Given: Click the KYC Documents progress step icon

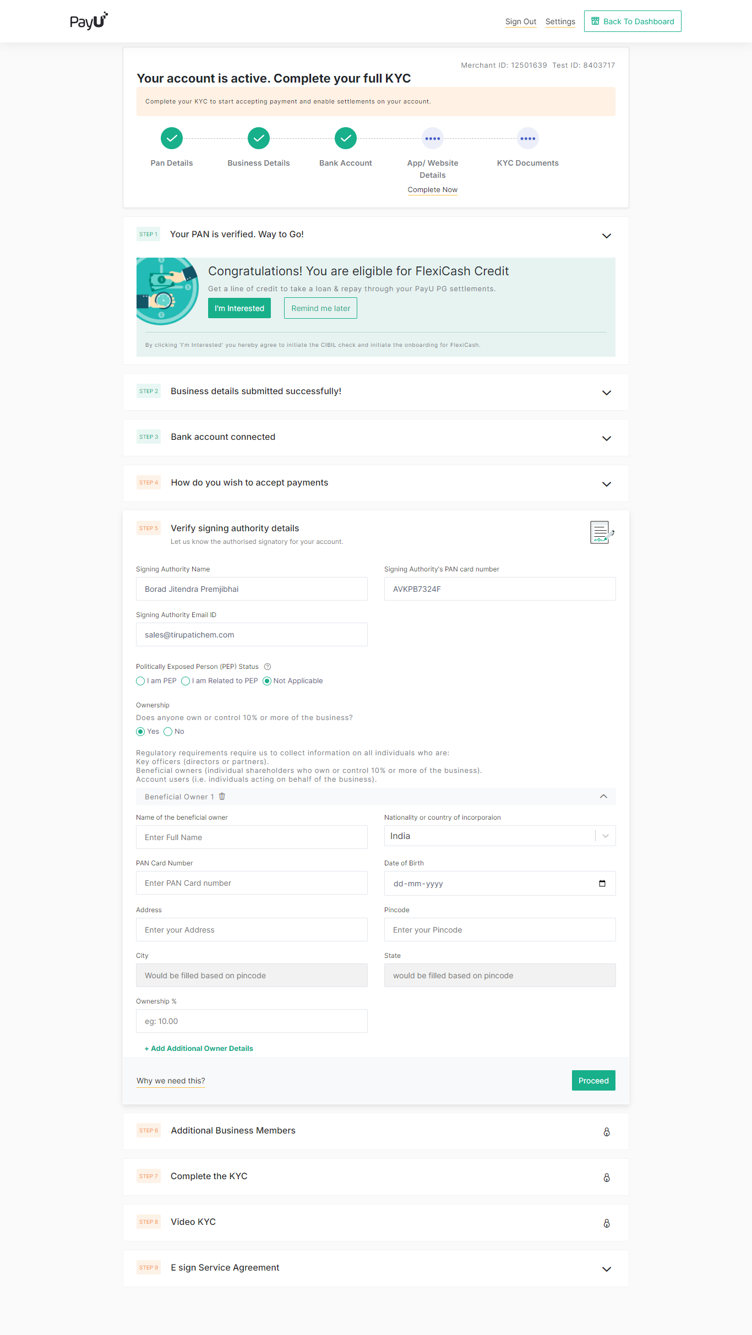Looking at the screenshot, I should 527,139.
